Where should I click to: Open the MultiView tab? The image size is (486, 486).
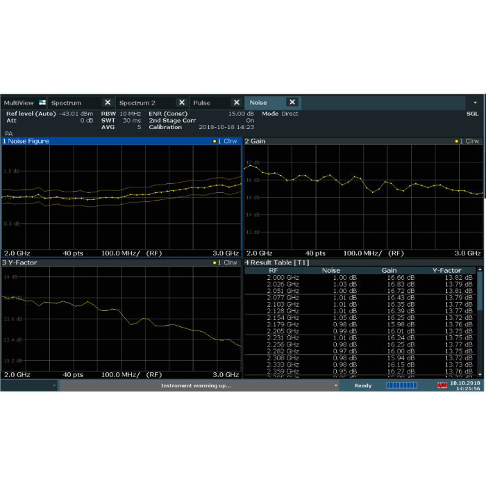pos(19,103)
